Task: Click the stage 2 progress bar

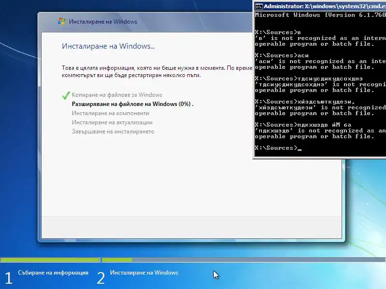Action: point(243,260)
